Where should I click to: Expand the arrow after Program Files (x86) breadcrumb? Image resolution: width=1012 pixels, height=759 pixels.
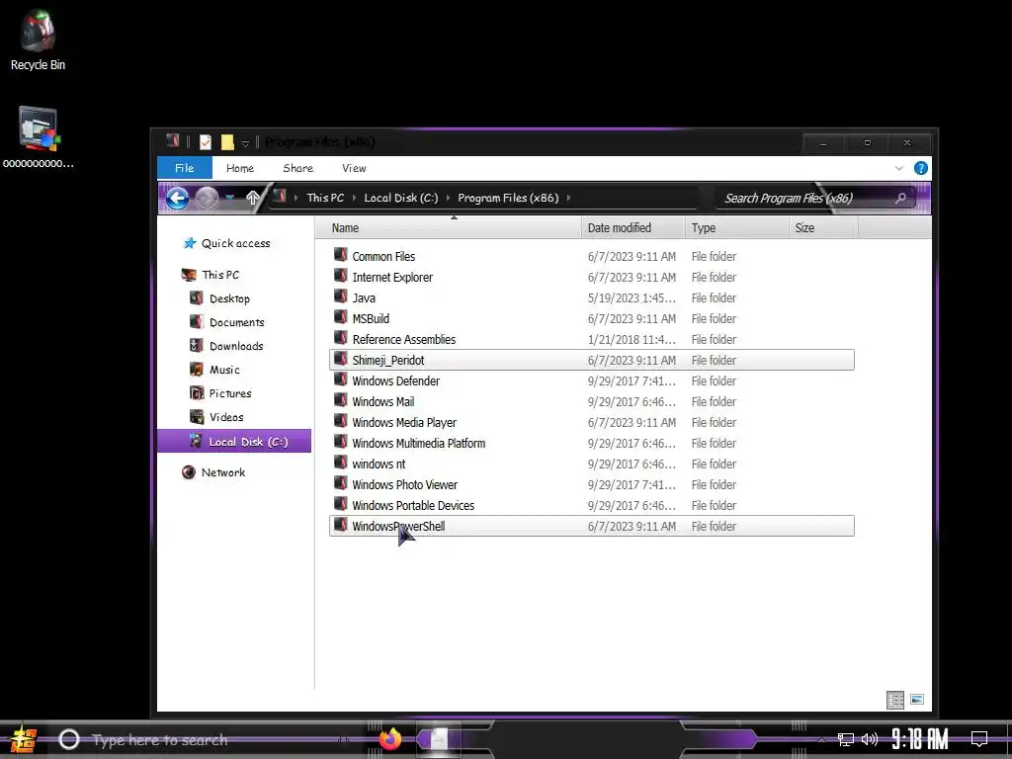[568, 198]
